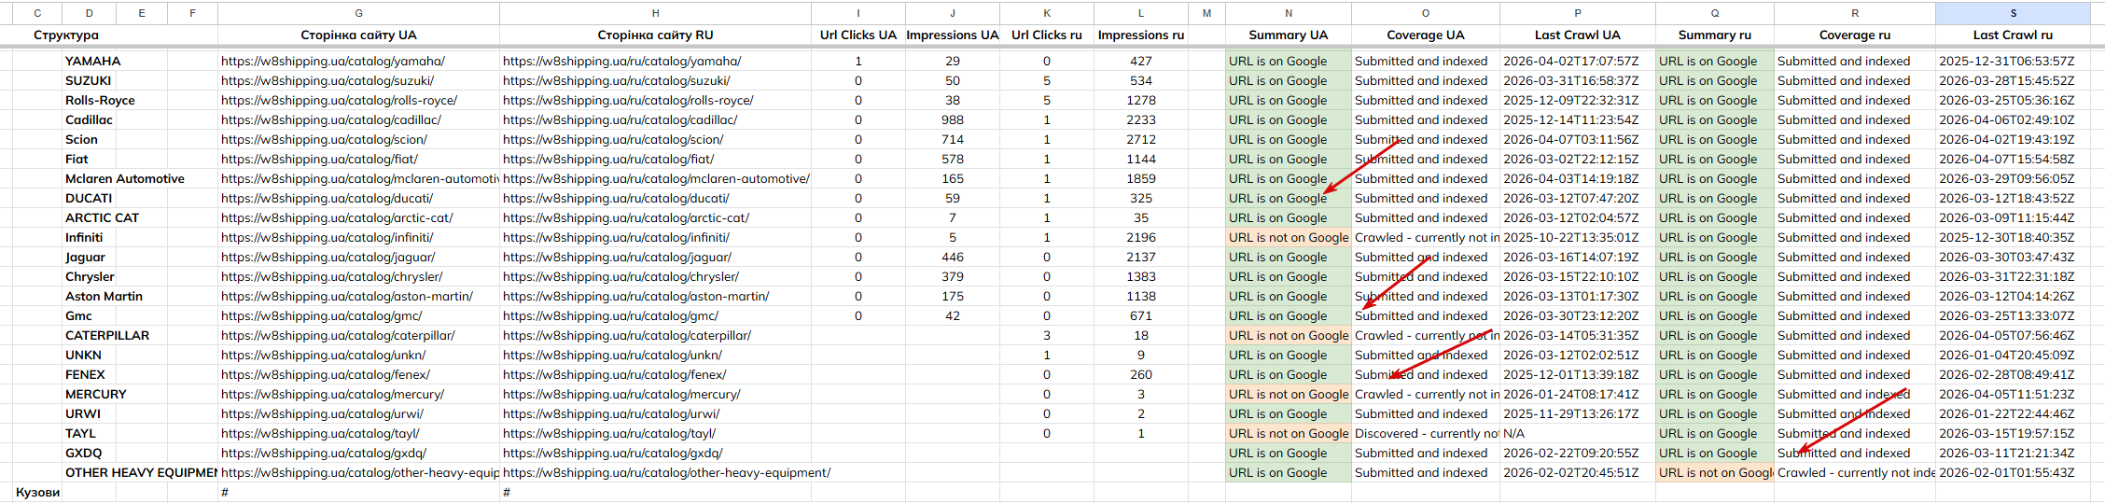
Task: Select the Rolls-Royce brand cell
Action: (x=100, y=101)
